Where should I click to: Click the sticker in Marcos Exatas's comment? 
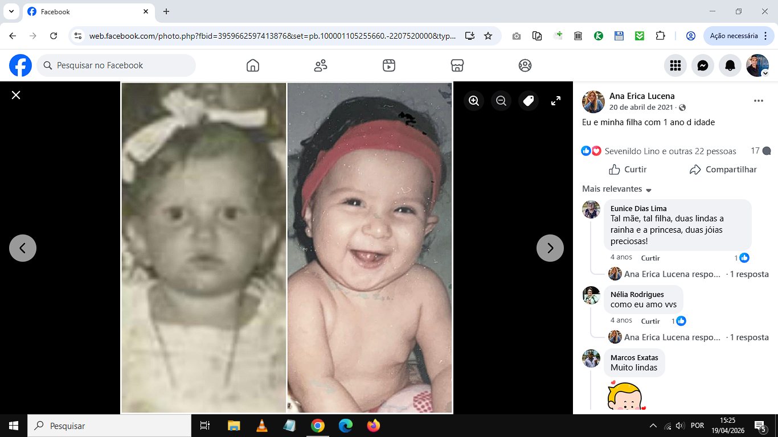point(627,395)
